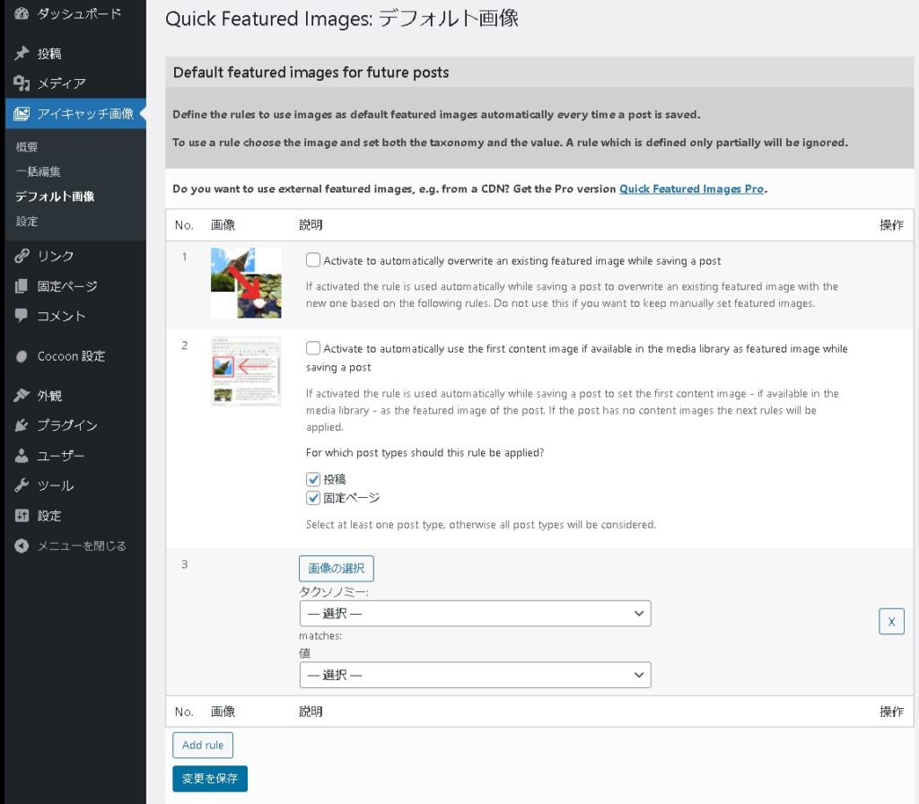Click the Add rule button
This screenshot has width=919, height=804.
[203, 745]
